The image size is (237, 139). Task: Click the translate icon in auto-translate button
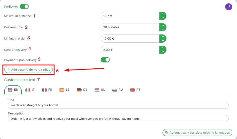point(166,133)
